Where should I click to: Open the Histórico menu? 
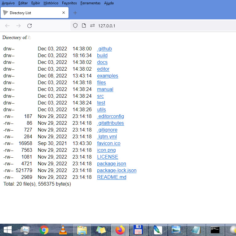pyautogui.click(x=51, y=3)
